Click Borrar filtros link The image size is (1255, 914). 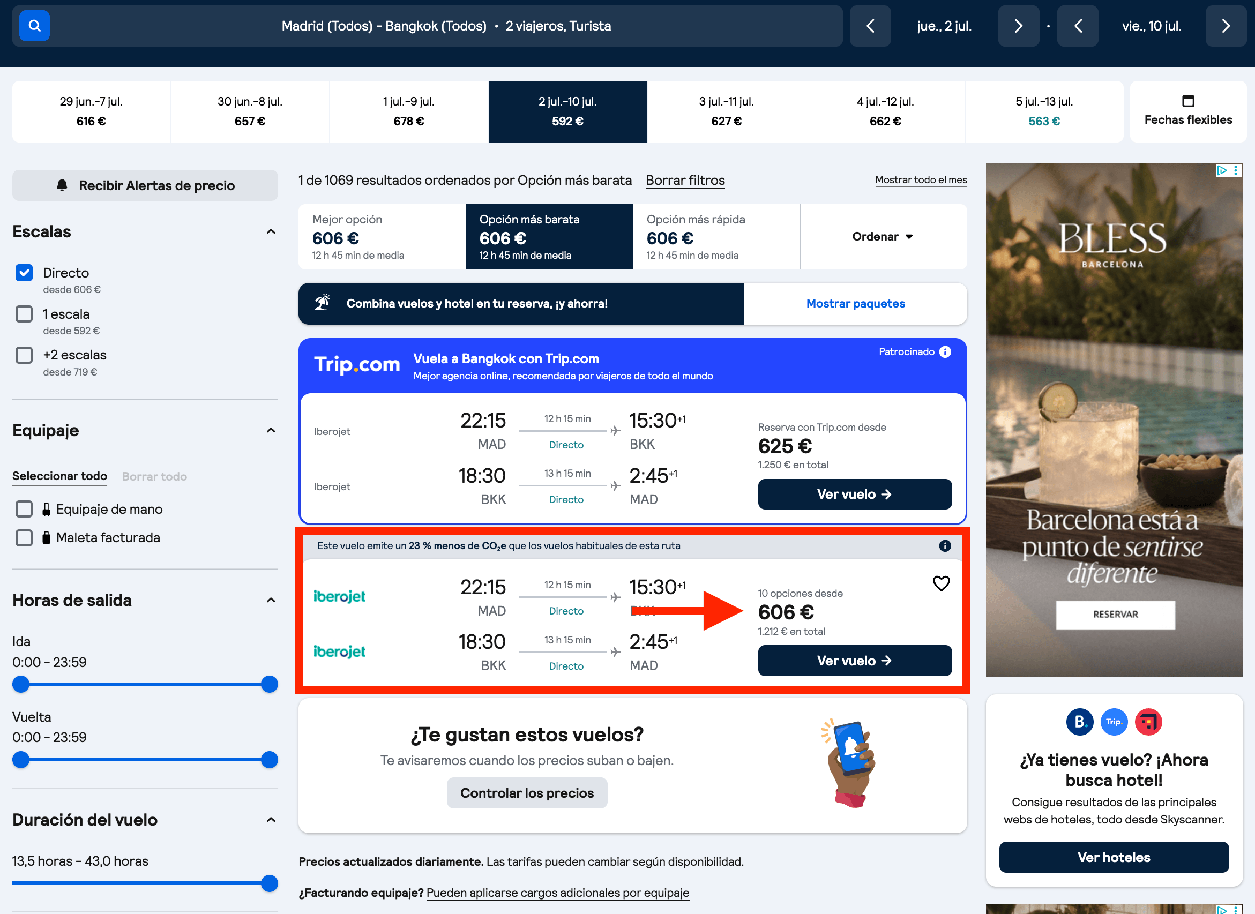click(x=685, y=181)
